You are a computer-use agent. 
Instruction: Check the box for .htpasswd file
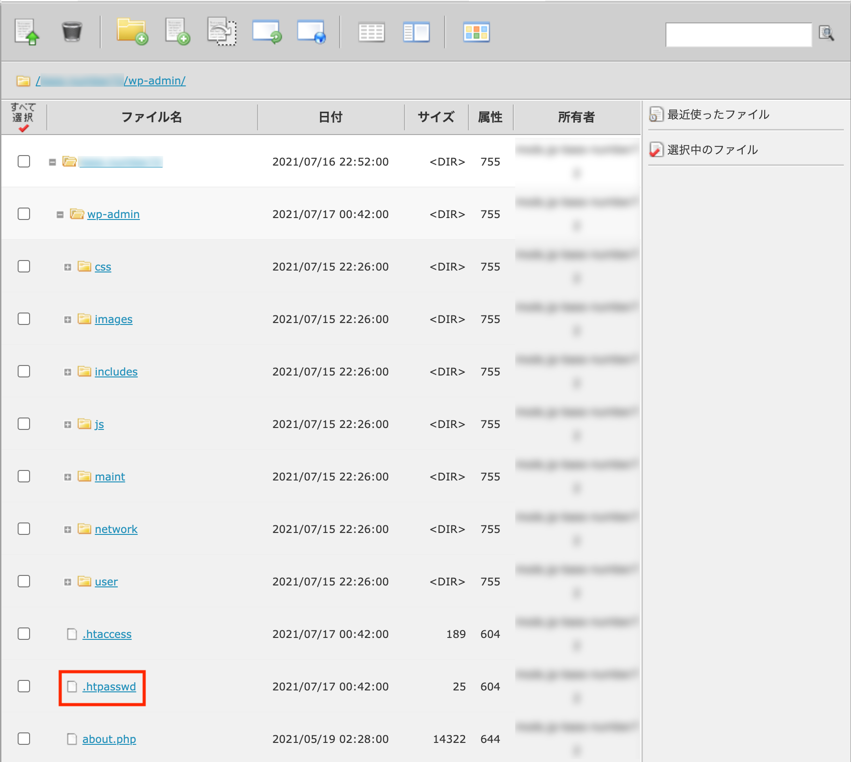24,686
